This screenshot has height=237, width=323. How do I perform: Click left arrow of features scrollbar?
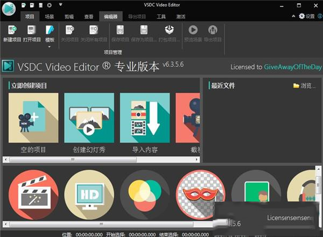coord(6,224)
